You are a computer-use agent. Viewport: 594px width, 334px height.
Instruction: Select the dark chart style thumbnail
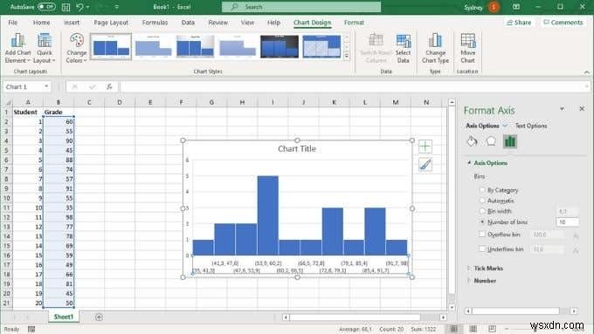click(x=280, y=46)
